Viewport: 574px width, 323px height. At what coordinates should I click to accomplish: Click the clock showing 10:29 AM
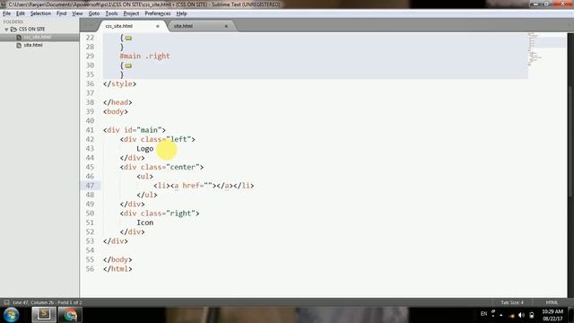point(552,311)
